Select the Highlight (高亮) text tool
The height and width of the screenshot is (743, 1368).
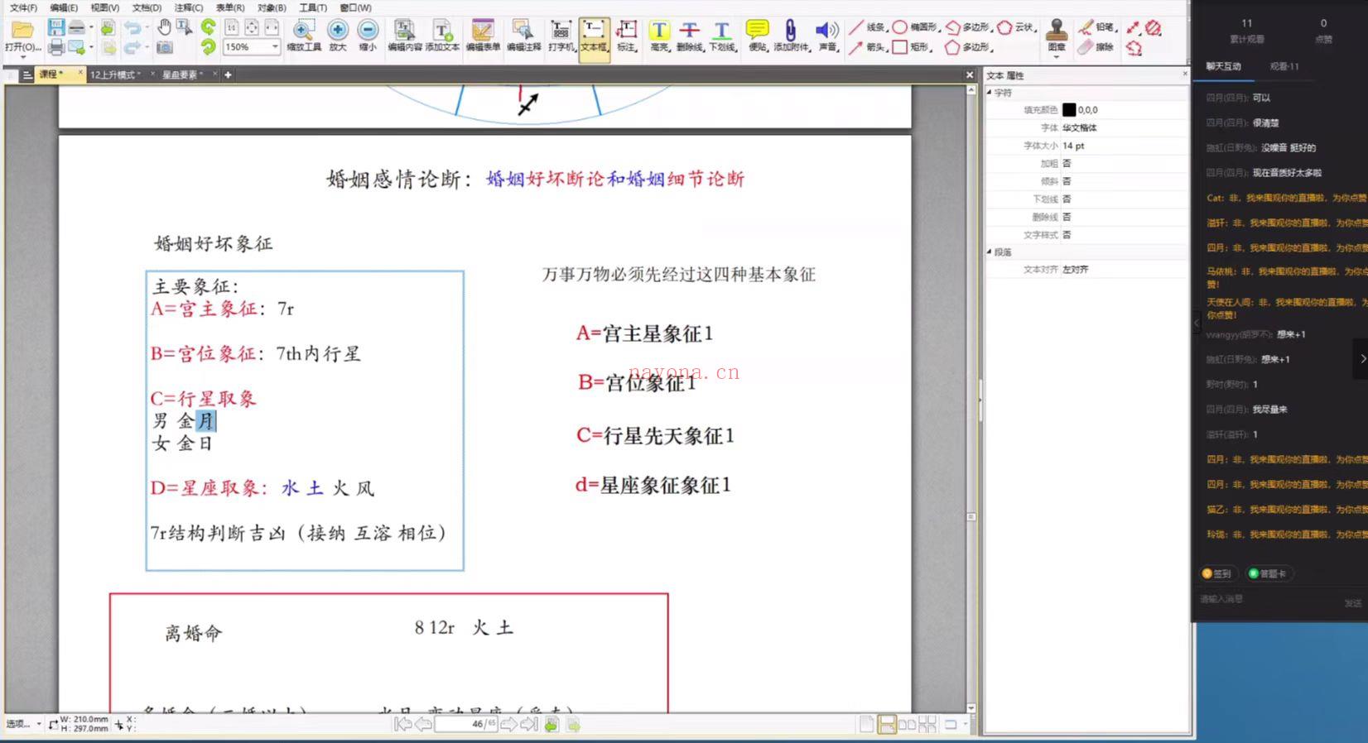(659, 36)
